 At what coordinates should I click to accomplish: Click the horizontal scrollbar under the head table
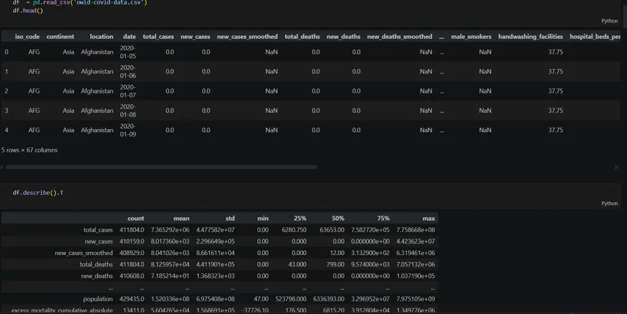(161, 167)
